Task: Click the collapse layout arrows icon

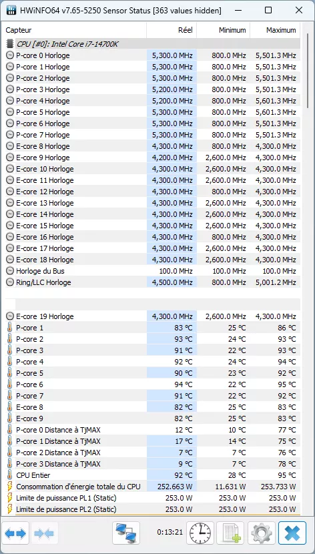Action: (44, 533)
